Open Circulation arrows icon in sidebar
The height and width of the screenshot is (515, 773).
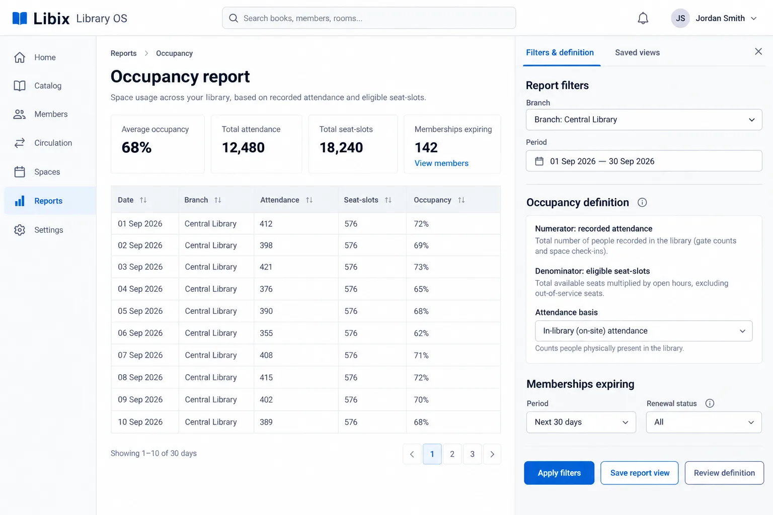pos(20,143)
